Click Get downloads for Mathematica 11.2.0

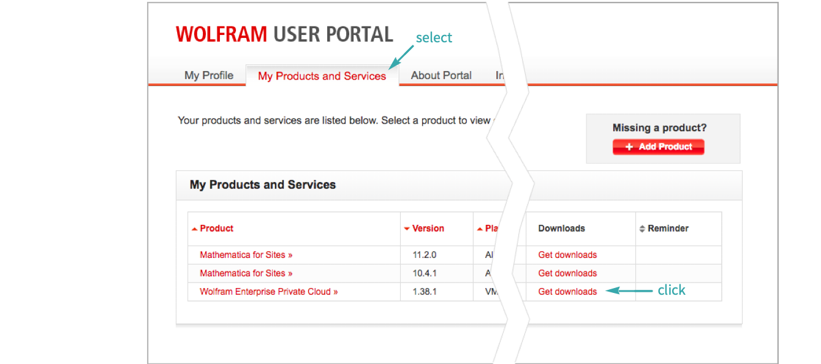(567, 255)
